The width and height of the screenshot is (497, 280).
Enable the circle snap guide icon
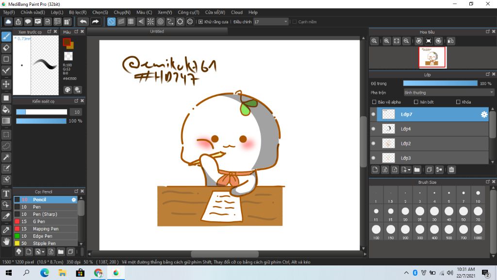tap(160, 21)
